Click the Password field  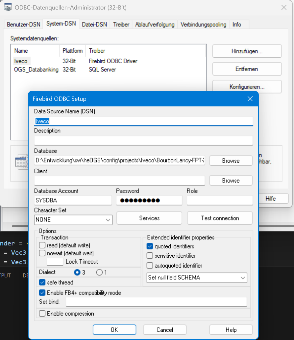coord(149,200)
